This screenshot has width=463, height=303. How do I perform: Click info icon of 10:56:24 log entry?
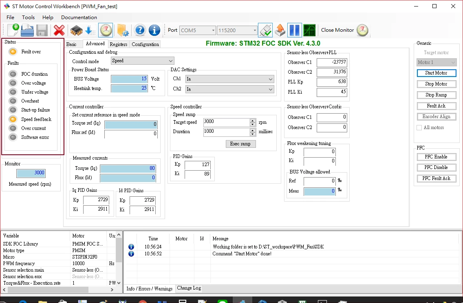[131, 247]
